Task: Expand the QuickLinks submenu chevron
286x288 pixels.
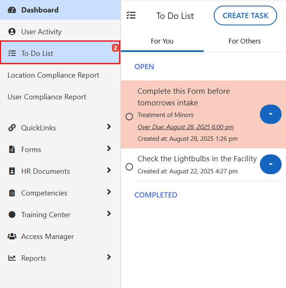Action: (x=109, y=127)
